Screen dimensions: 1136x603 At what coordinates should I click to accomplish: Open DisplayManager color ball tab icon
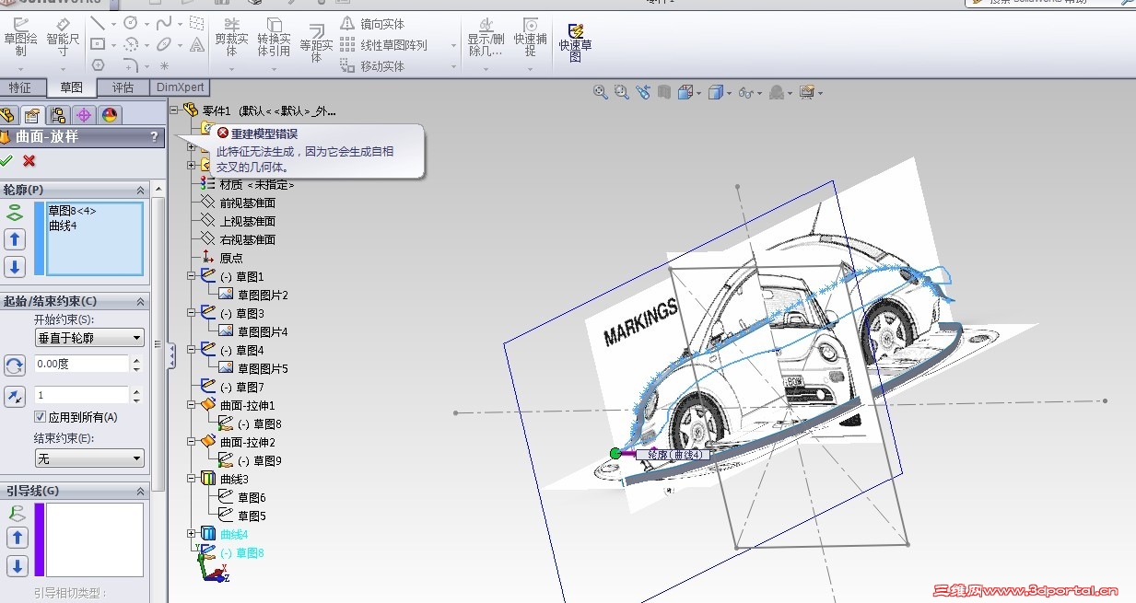[110, 115]
